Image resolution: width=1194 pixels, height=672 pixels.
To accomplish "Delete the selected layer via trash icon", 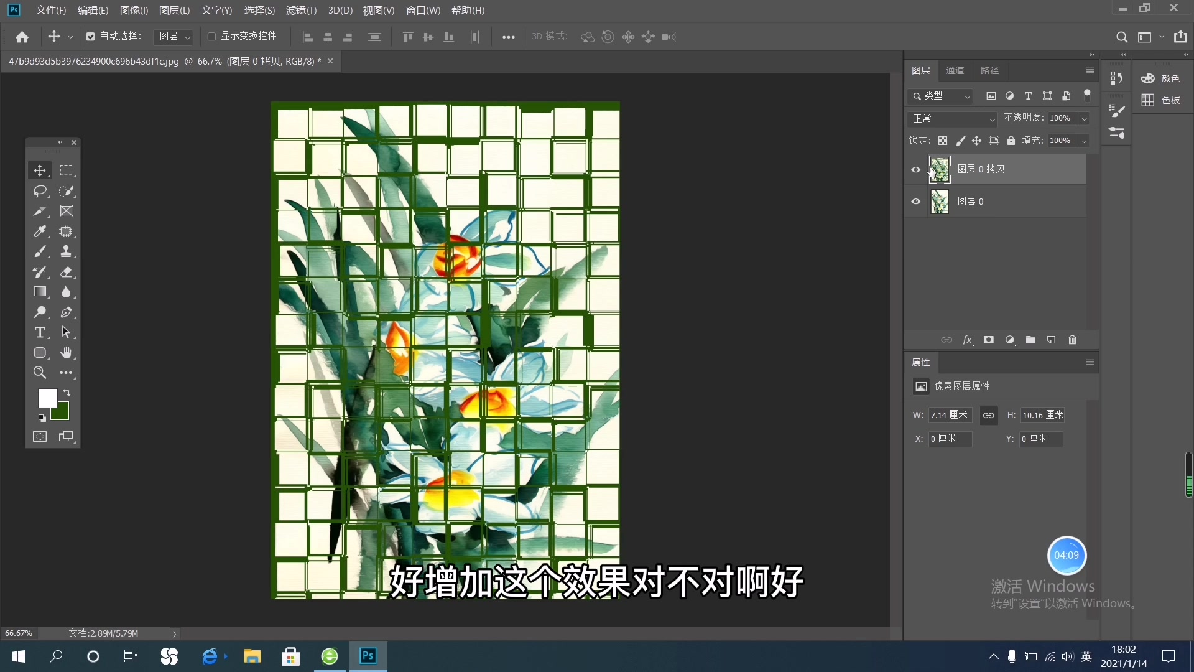I will [x=1072, y=340].
